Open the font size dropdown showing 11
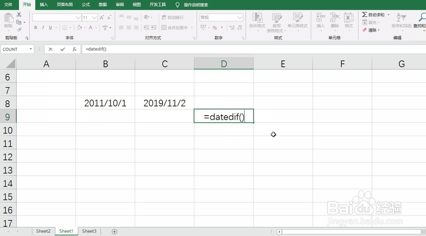The width and height of the screenshot is (426, 236). click(94, 17)
